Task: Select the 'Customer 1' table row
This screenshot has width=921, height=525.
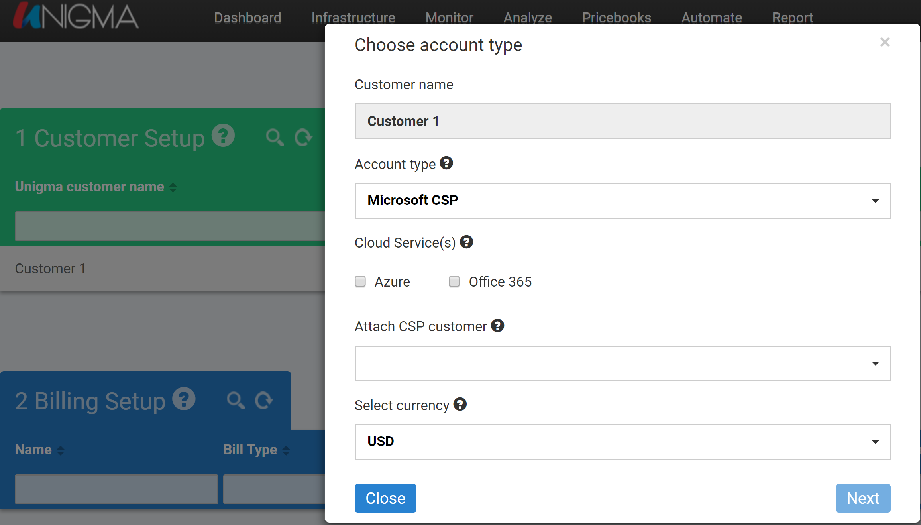Action: coord(162,269)
